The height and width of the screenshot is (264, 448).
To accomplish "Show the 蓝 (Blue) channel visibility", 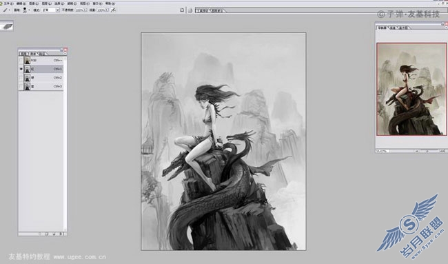I will pyautogui.click(x=21, y=86).
